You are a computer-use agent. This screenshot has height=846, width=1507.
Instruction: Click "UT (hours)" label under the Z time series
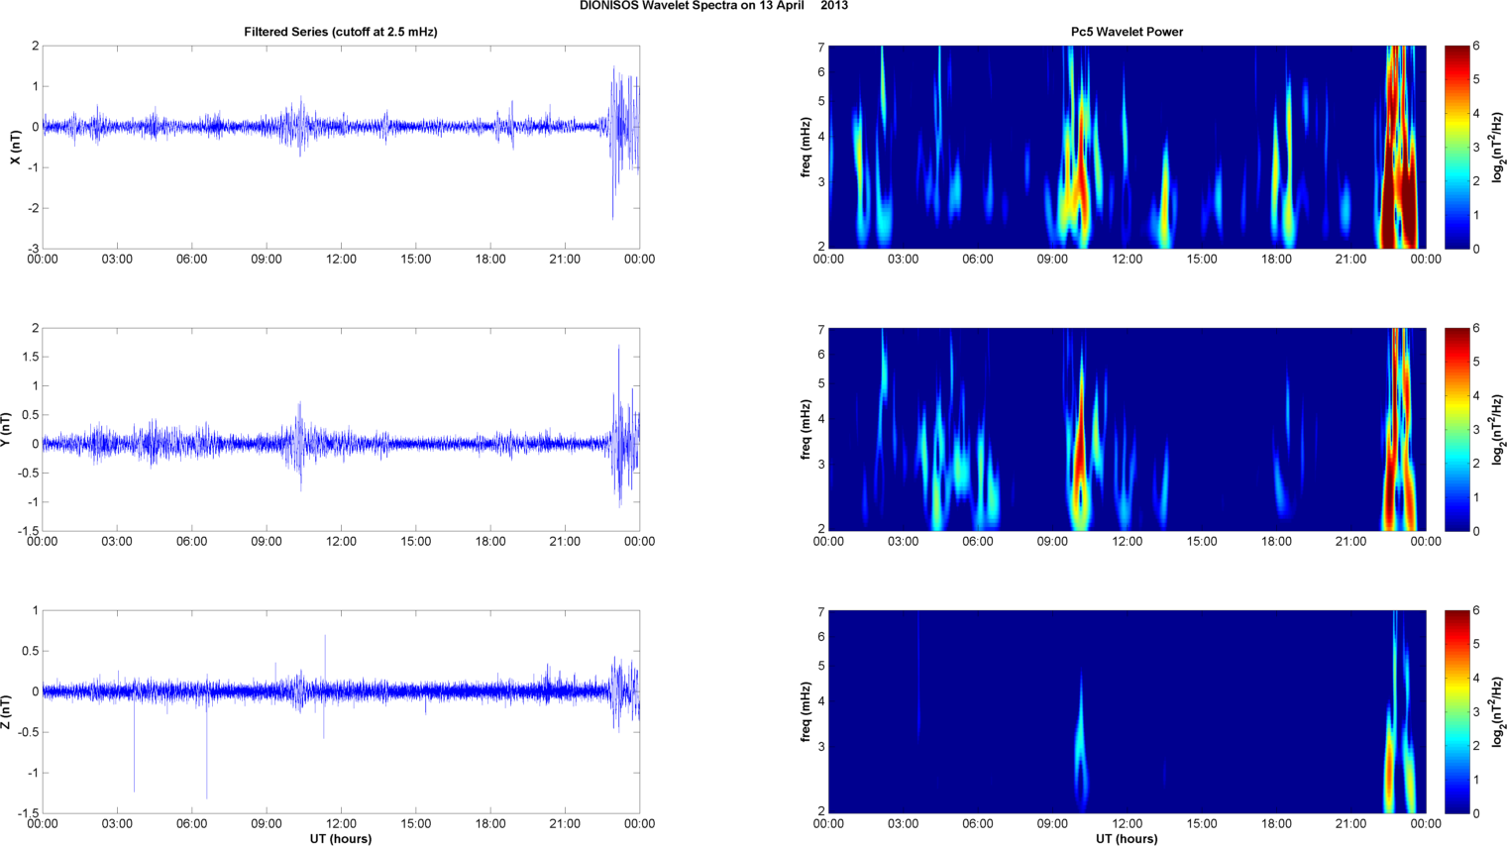click(341, 839)
